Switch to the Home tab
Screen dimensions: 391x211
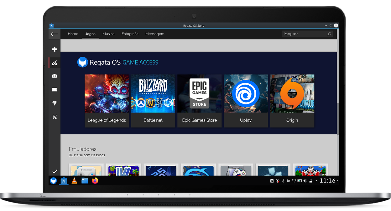73,34
